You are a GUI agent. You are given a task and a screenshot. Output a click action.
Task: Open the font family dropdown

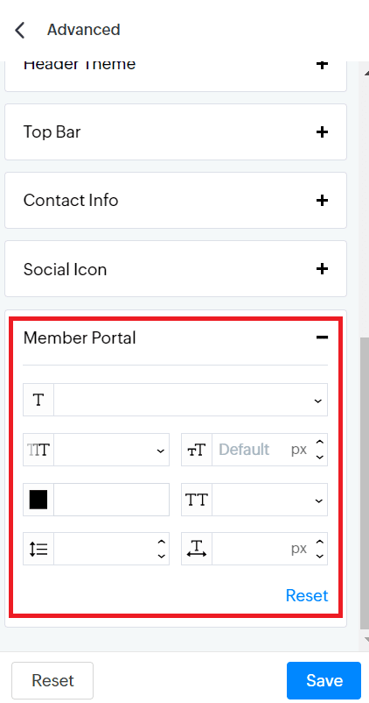[191, 400]
